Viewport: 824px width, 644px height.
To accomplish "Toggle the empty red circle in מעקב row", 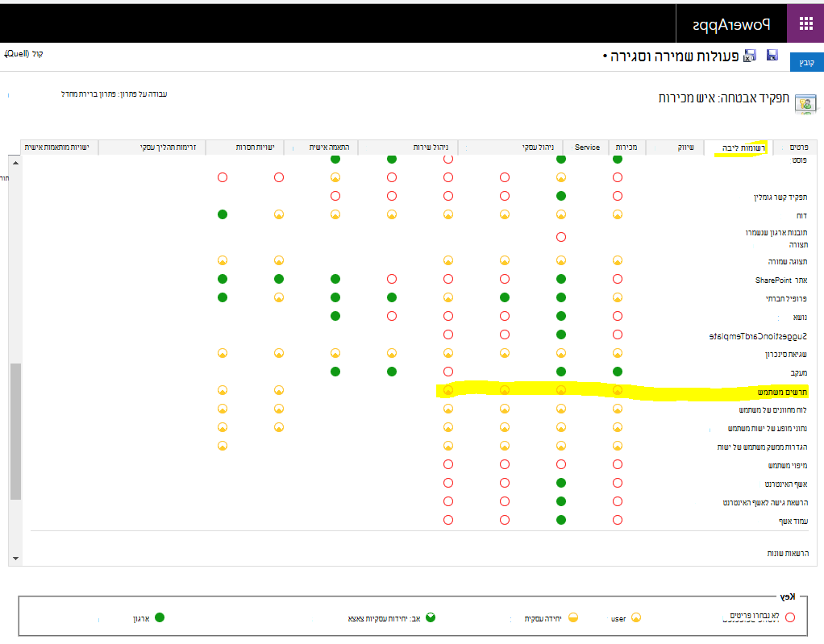I will pyautogui.click(x=447, y=372).
